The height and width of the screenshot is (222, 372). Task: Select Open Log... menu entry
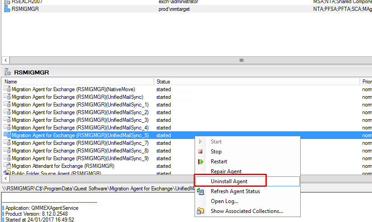[x=224, y=201]
